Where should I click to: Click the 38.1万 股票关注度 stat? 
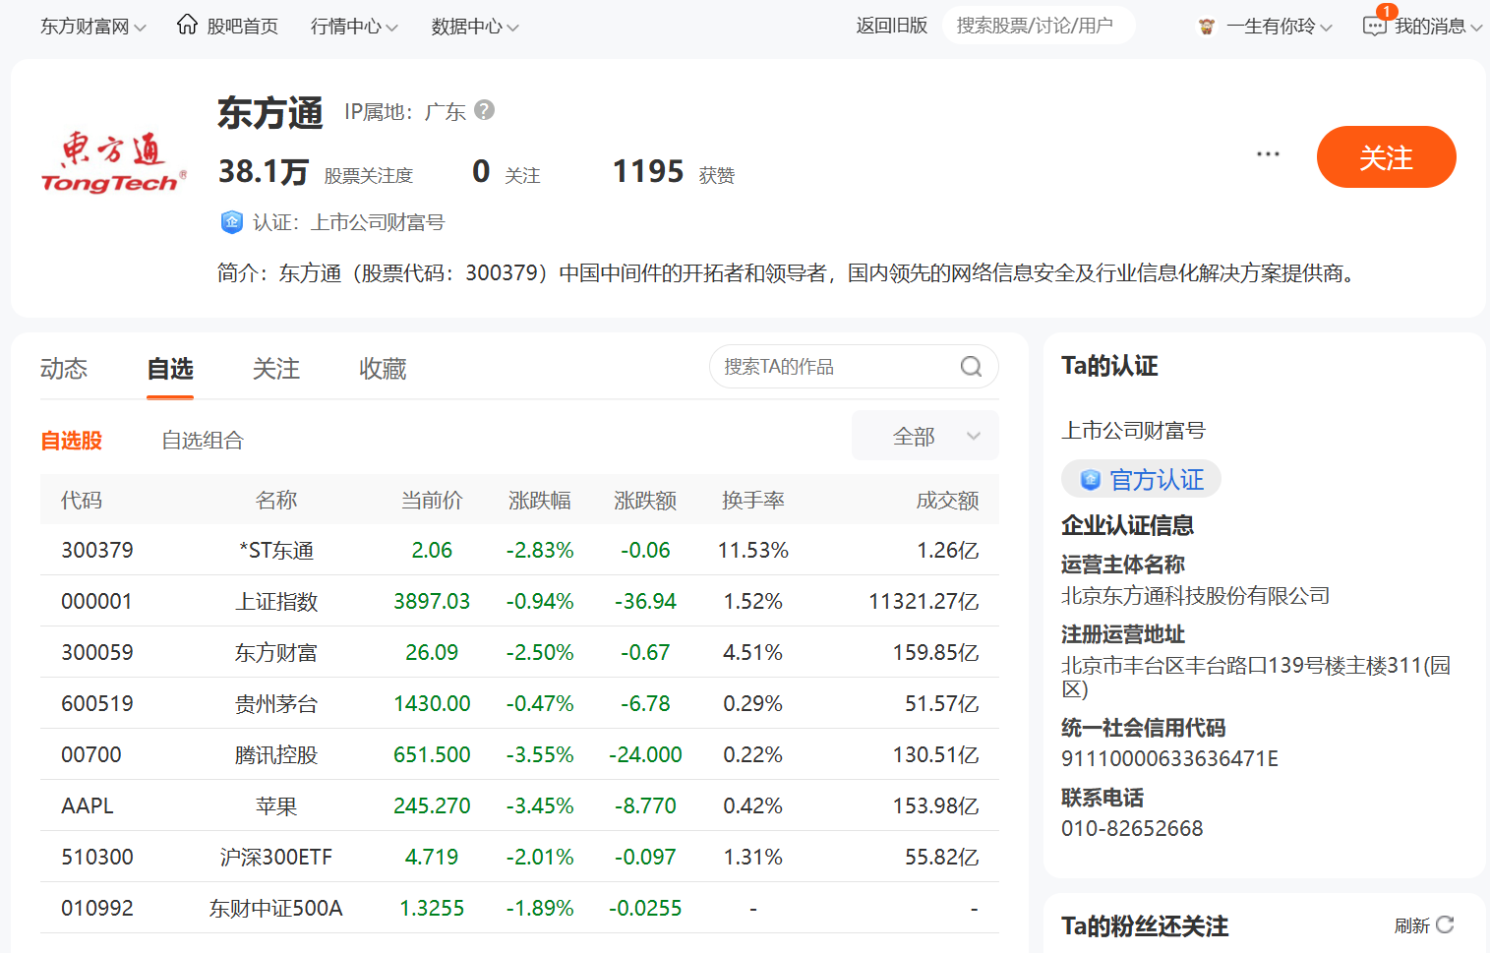coord(316,172)
